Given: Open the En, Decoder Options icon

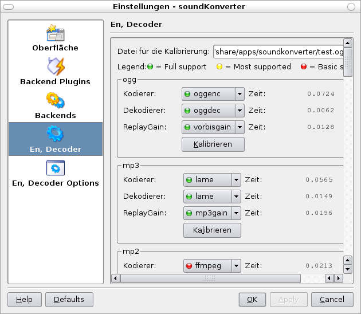Looking at the screenshot, I should pos(56,168).
